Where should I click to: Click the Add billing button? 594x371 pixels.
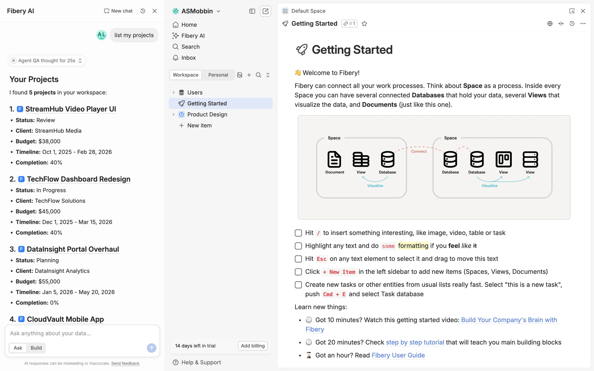point(252,346)
